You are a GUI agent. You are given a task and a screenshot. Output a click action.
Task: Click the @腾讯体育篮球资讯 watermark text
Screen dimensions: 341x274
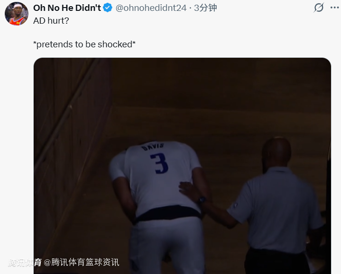coord(81,262)
